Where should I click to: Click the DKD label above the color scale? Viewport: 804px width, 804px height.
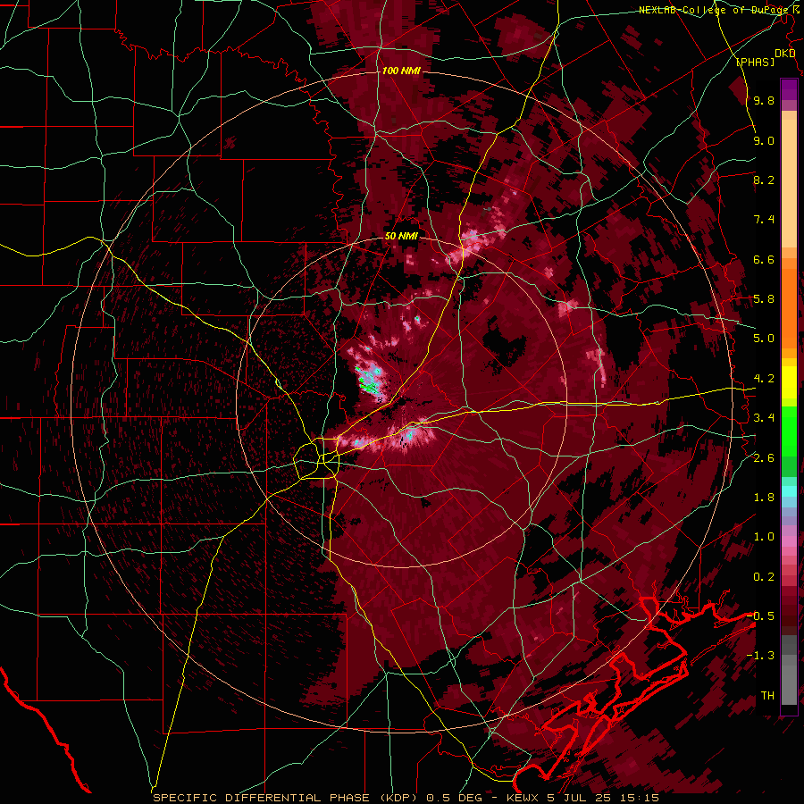coord(784,54)
